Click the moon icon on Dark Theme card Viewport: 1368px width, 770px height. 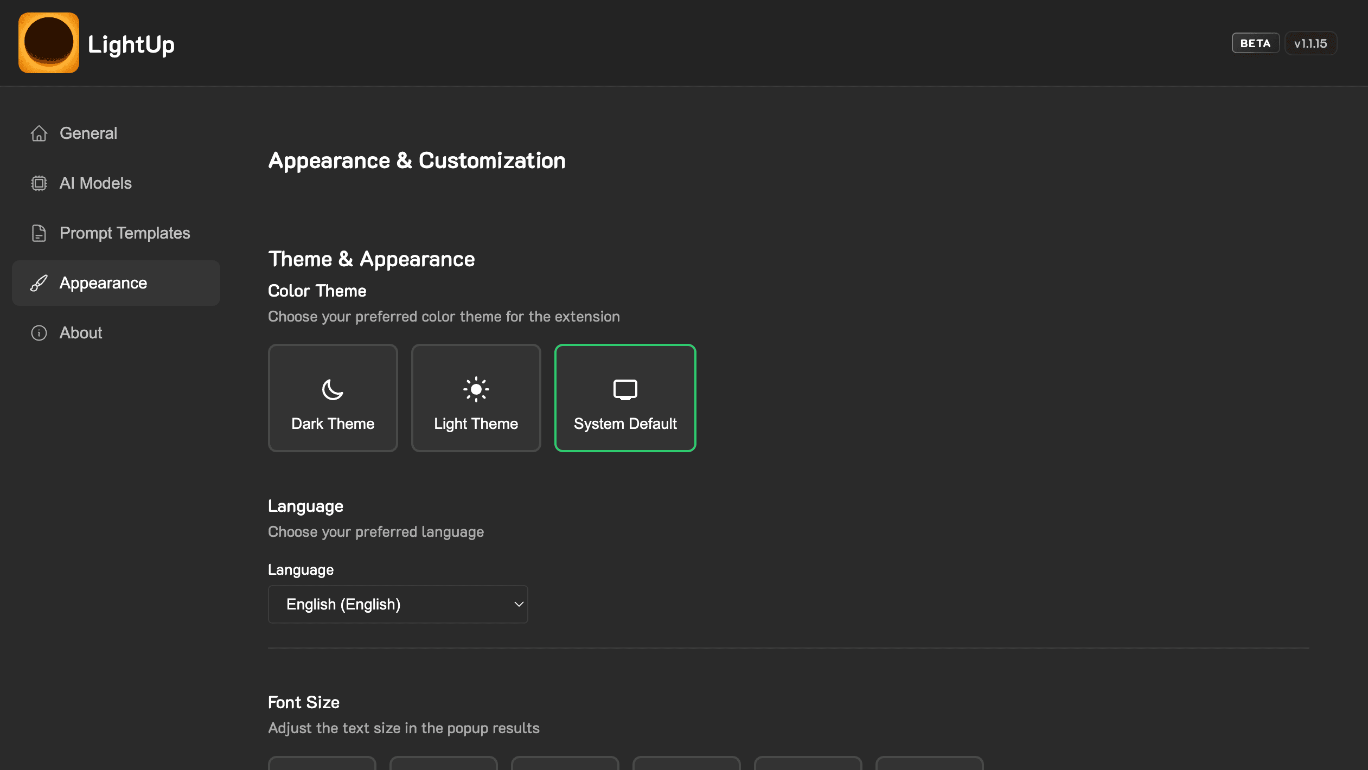[x=333, y=389]
